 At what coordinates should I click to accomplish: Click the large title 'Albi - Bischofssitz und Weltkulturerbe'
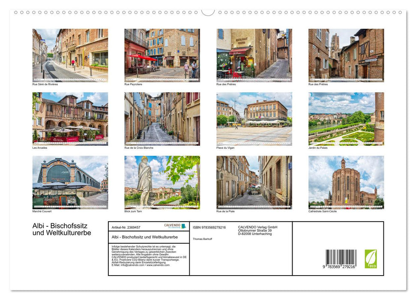pos(62,229)
